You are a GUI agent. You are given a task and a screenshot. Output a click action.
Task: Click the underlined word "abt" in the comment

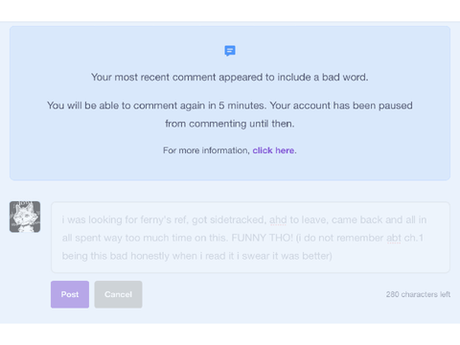pos(394,238)
